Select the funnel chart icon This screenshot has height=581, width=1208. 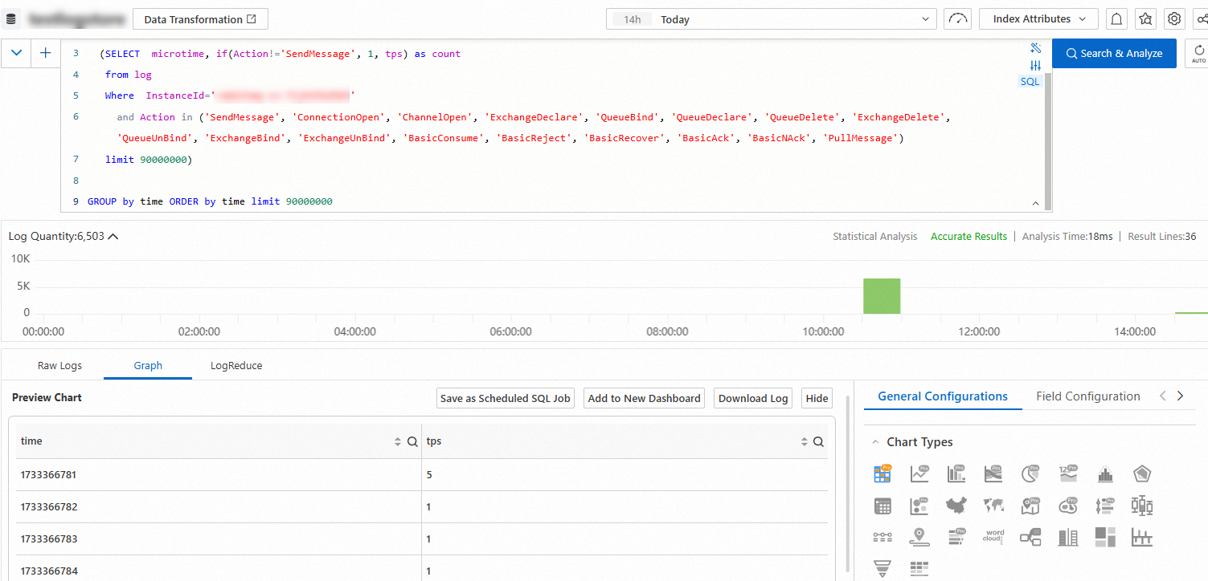click(x=882, y=569)
